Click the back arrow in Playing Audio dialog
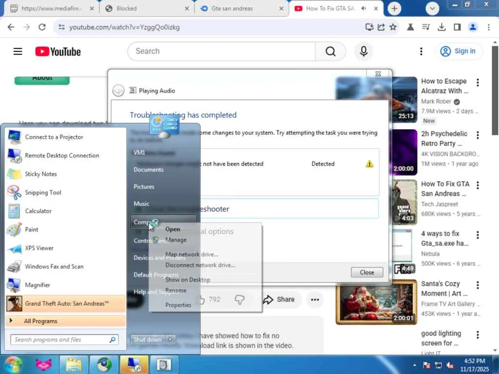The image size is (499, 374). pyautogui.click(x=118, y=91)
